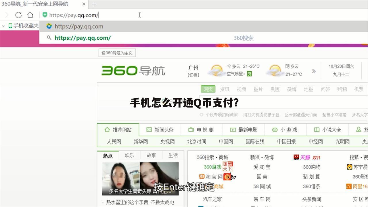
Task: Click the green security shield icon
Action: pos(45,15)
